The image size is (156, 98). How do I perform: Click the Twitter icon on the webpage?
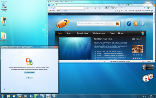click(x=142, y=24)
